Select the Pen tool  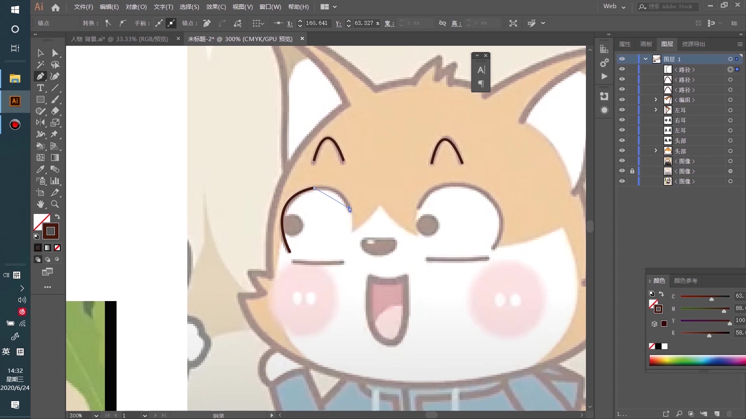(40, 76)
